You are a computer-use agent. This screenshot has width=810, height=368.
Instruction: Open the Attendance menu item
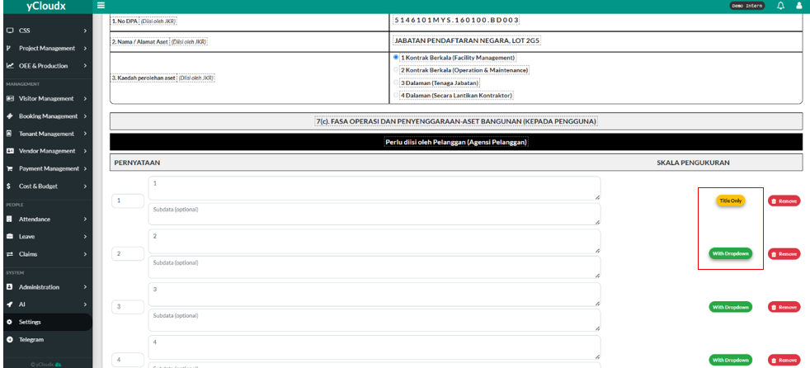coord(46,219)
